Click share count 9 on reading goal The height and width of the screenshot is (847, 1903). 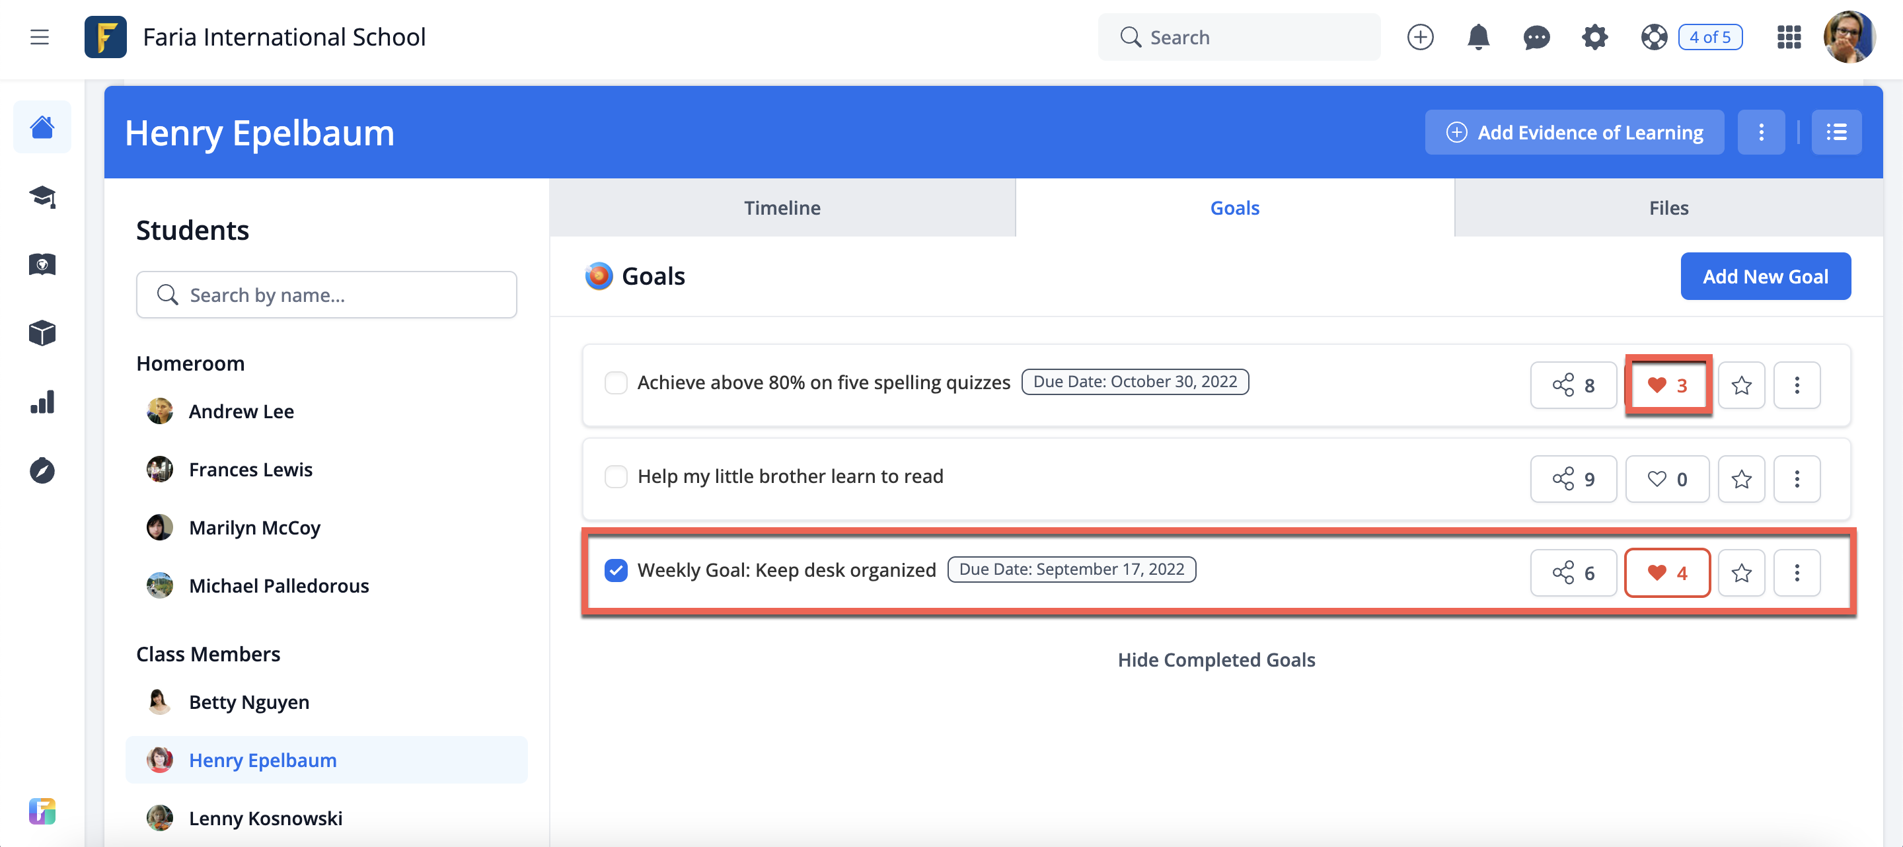tap(1573, 478)
